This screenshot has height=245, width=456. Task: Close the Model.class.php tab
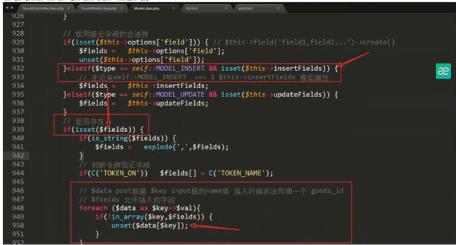coord(174,8)
